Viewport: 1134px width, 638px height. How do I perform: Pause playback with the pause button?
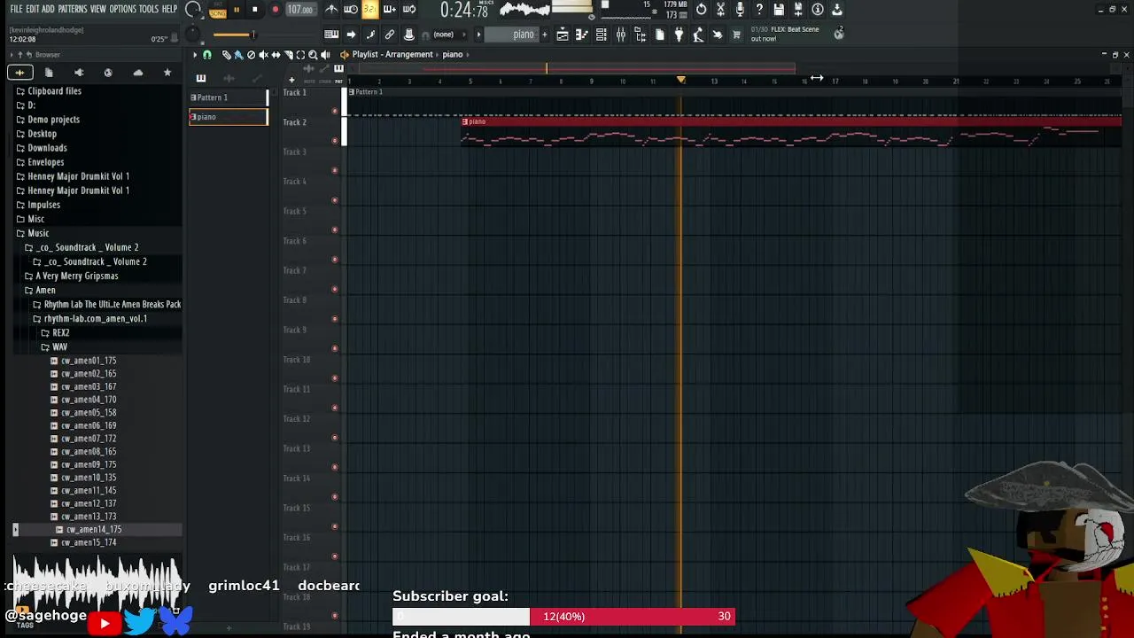[237, 10]
